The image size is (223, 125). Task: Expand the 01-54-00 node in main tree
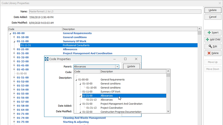point(14,89)
